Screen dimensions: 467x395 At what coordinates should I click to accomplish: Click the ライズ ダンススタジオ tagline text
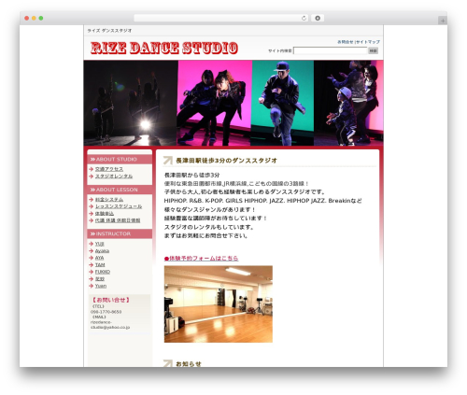click(x=109, y=31)
